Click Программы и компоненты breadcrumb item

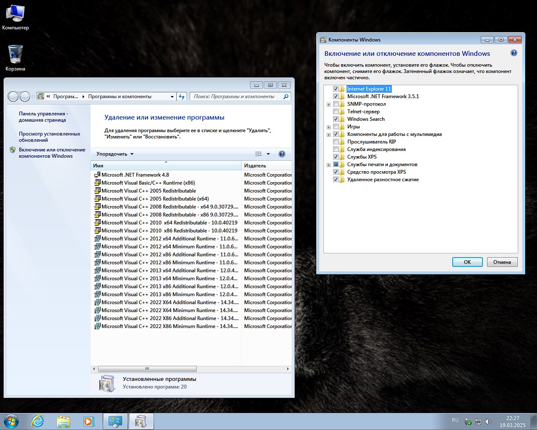[120, 96]
